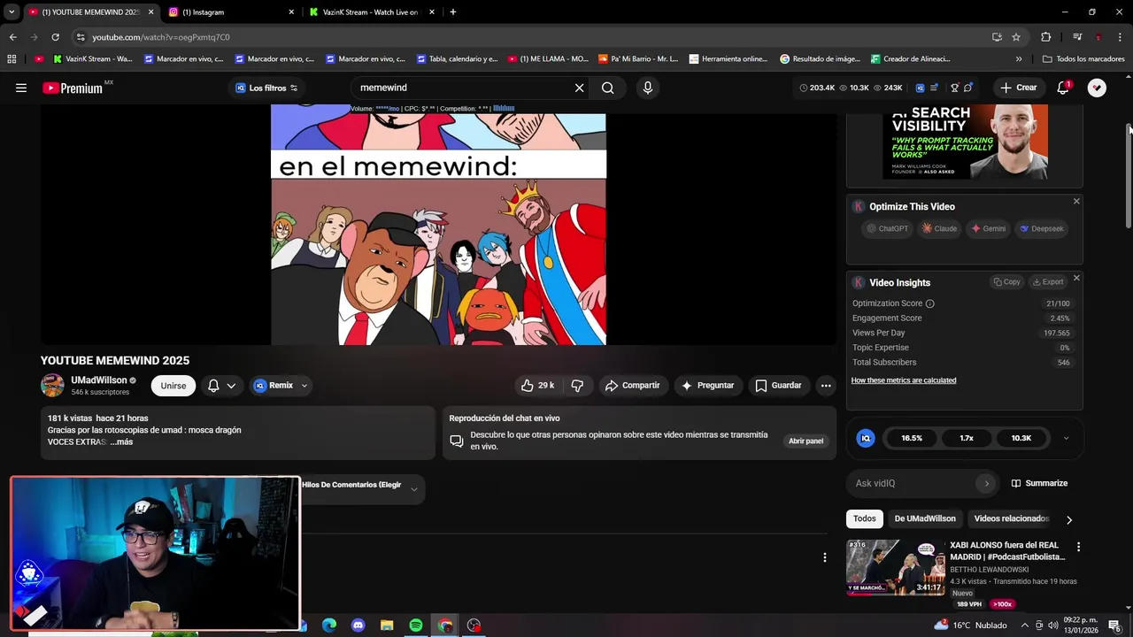Screen dimensions: 1133x637
Task: Open the Windows notification center
Action: [1114, 625]
